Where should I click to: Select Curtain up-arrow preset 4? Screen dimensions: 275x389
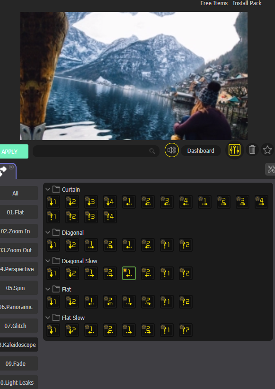click(x=110, y=216)
